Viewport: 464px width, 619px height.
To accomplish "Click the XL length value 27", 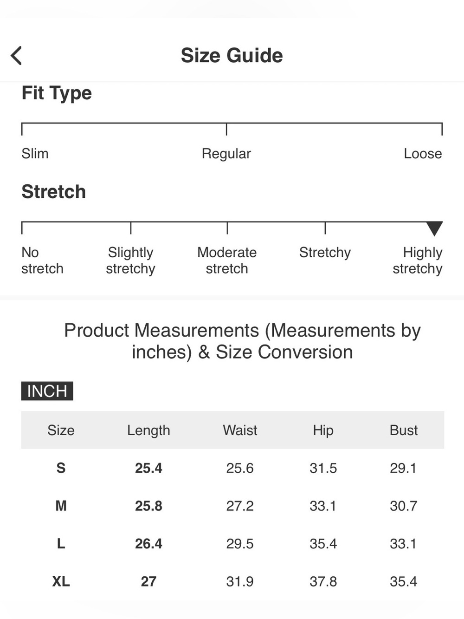I will click(148, 581).
